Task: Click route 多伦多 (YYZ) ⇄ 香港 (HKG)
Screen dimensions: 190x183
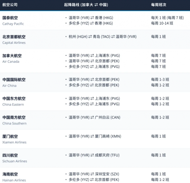Action: 91,23
